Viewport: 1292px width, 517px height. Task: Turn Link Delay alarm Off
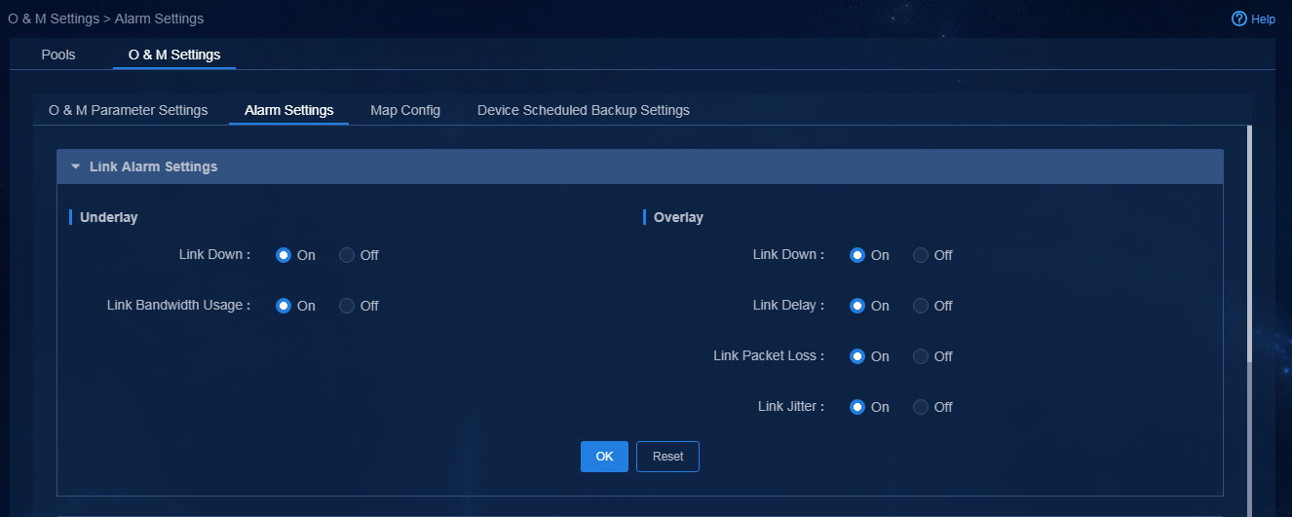(921, 306)
